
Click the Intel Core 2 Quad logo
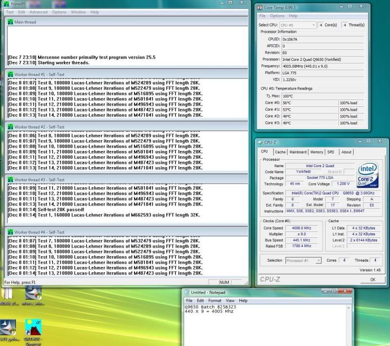click(x=368, y=174)
